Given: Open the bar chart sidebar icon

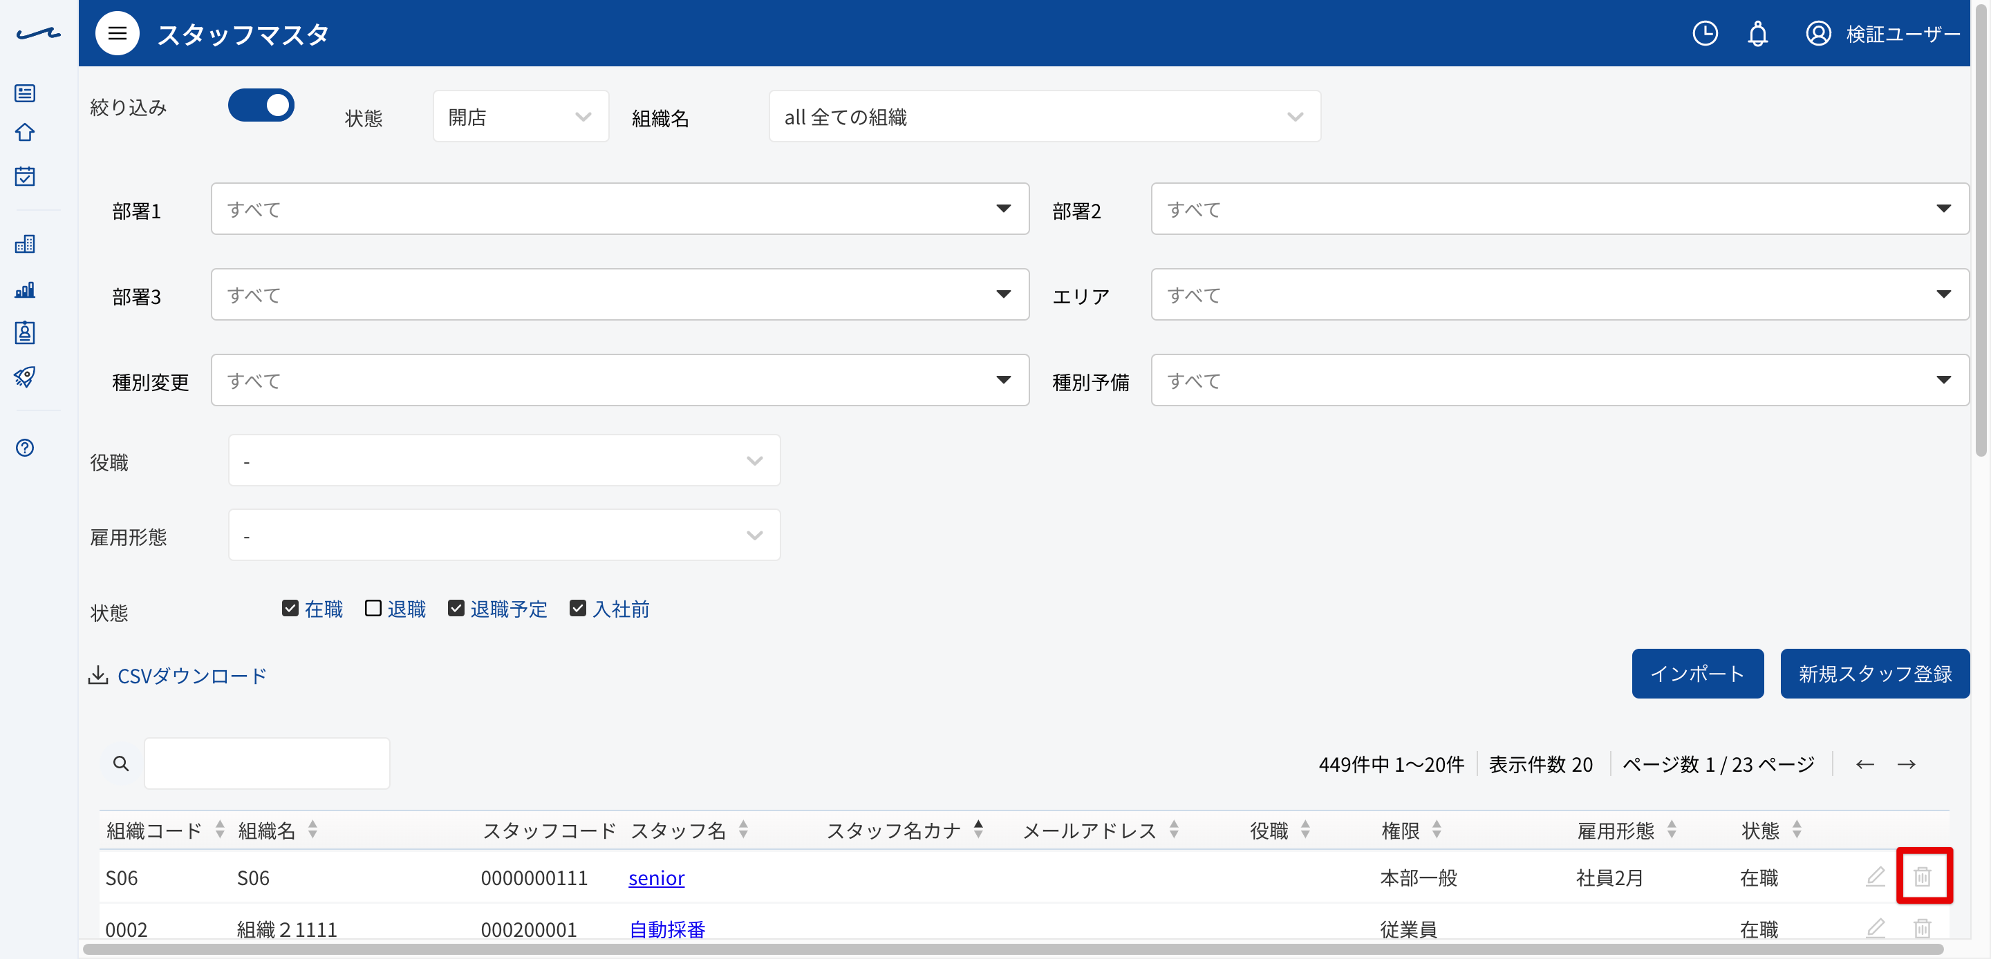Looking at the screenshot, I should (x=25, y=289).
